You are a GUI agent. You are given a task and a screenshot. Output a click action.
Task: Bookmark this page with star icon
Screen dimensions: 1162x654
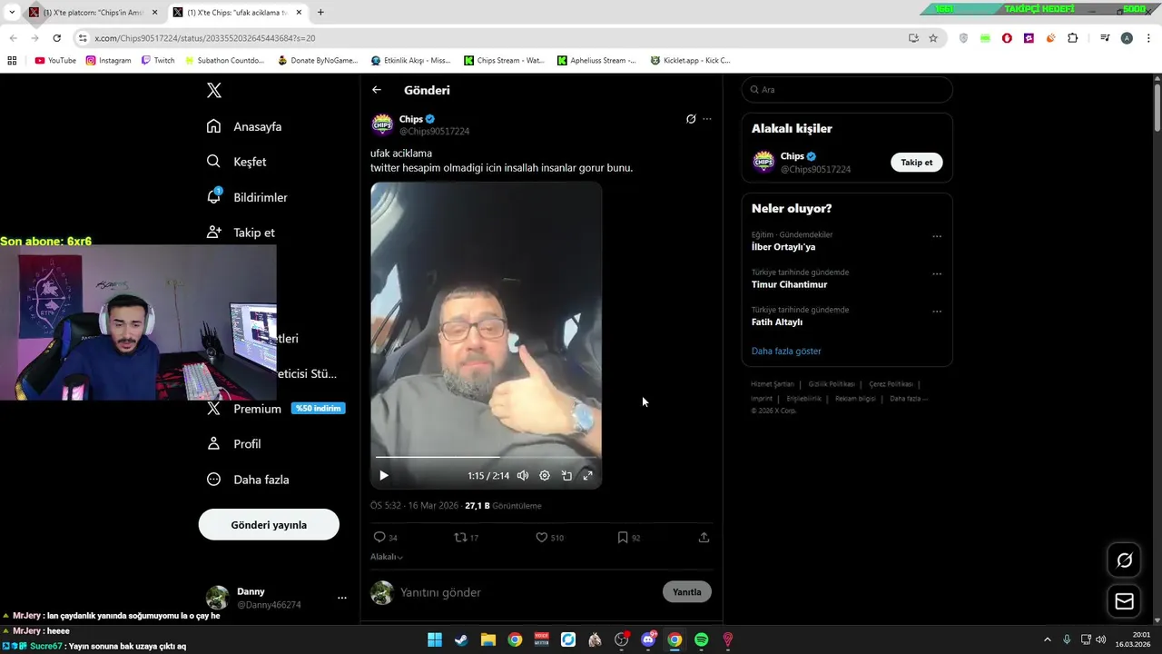click(x=933, y=38)
